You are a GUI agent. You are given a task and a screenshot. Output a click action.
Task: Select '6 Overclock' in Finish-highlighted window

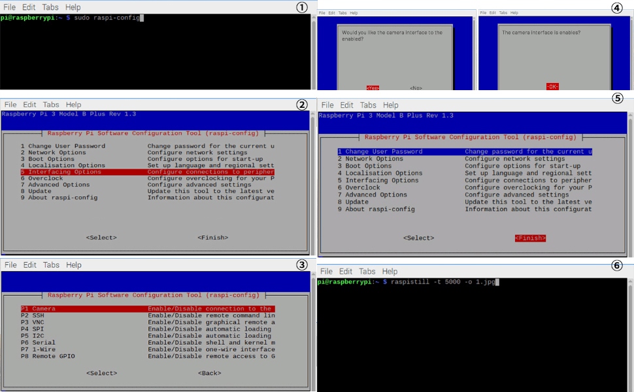click(465, 188)
